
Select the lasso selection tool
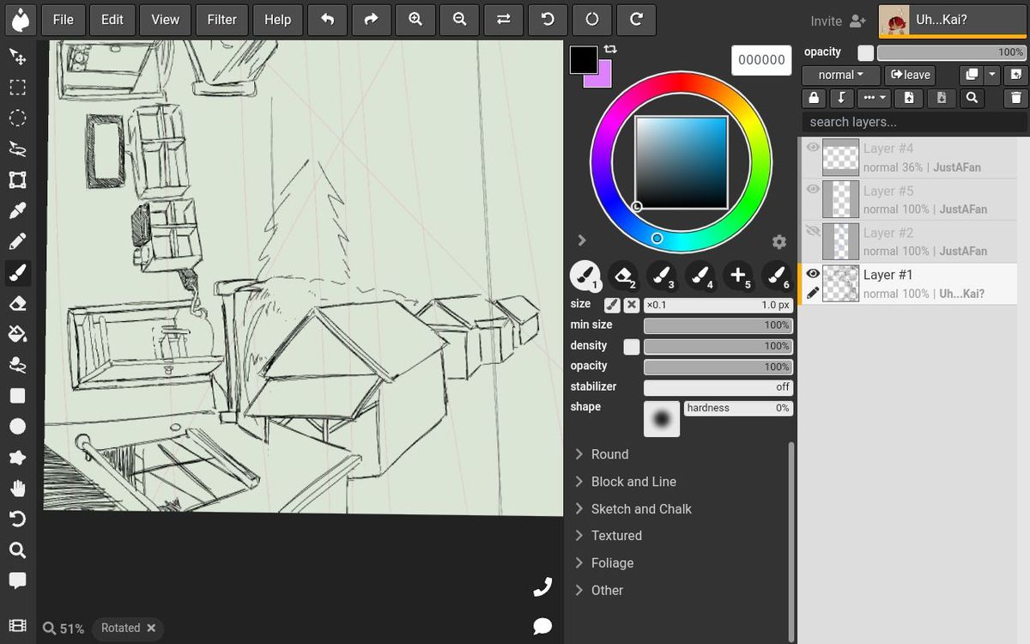(17, 149)
